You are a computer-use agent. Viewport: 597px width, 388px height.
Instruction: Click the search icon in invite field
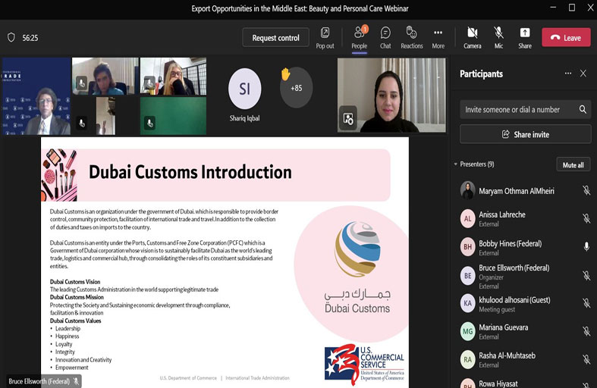[x=583, y=109]
